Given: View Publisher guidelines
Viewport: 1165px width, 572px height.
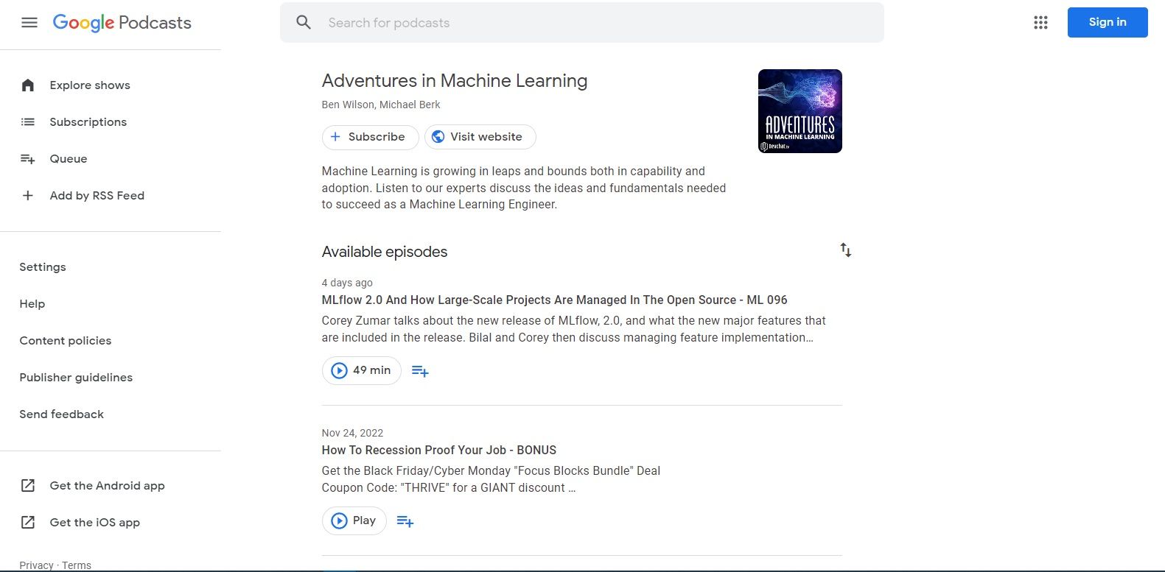Looking at the screenshot, I should [76, 378].
